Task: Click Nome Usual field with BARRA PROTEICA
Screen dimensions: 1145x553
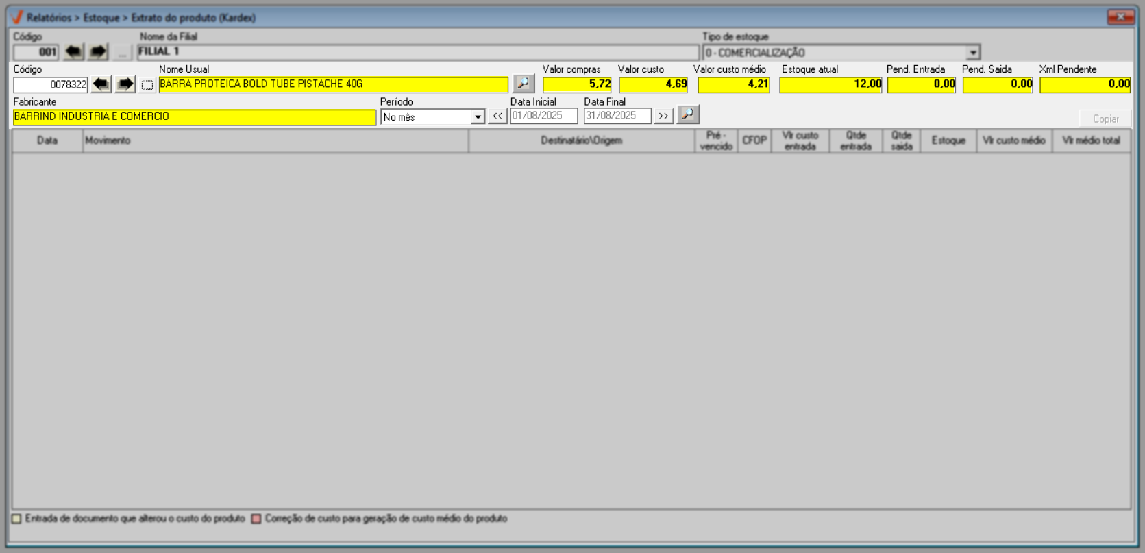Action: point(334,84)
